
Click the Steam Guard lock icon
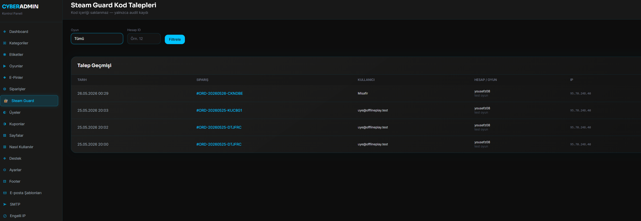click(x=6, y=101)
